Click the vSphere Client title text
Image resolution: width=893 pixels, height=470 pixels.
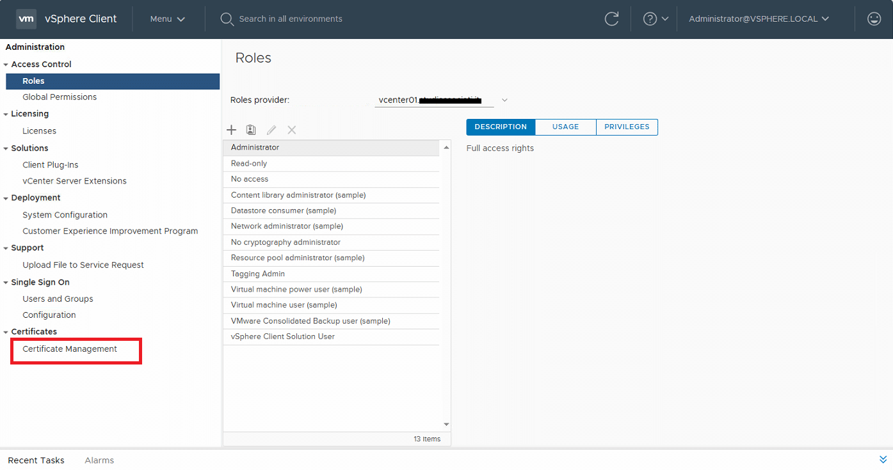pos(81,19)
